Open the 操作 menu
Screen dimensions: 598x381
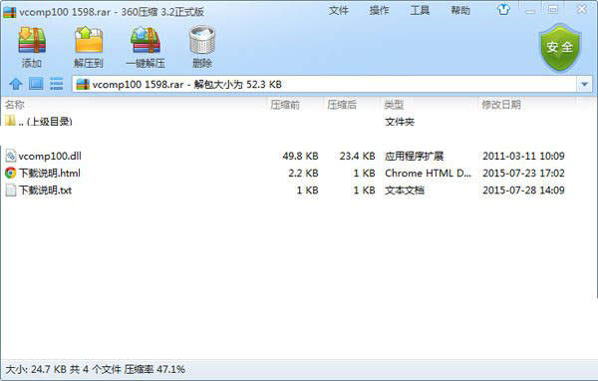click(379, 11)
